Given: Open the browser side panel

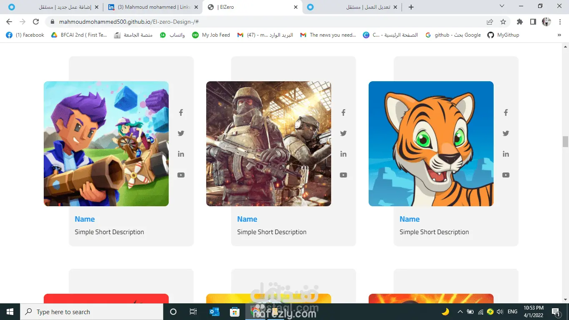Looking at the screenshot, I should click(533, 22).
